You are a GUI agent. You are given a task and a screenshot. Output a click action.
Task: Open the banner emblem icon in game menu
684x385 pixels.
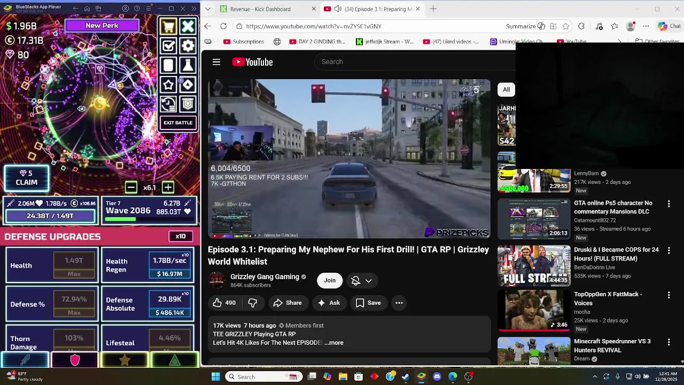[188, 104]
